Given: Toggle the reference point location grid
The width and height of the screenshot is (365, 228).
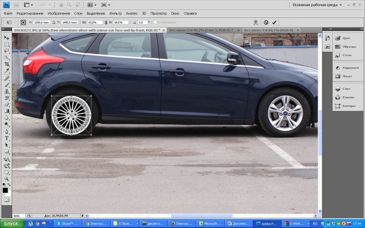Looking at the screenshot, I should point(22,22).
